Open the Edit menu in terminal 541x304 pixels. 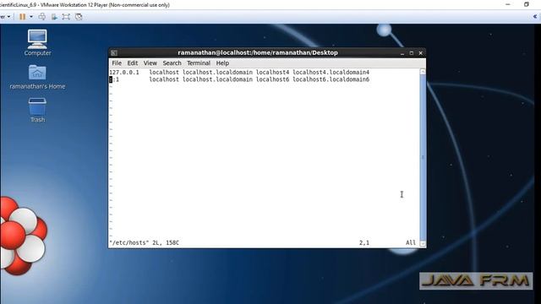[133, 63]
